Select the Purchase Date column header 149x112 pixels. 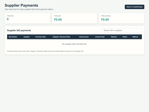point(41,37)
